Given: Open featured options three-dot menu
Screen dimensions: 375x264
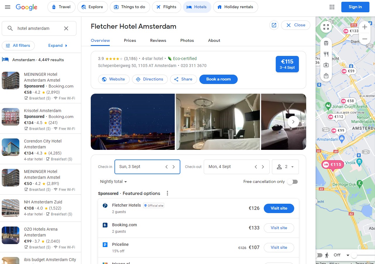Looking at the screenshot, I should (167, 193).
